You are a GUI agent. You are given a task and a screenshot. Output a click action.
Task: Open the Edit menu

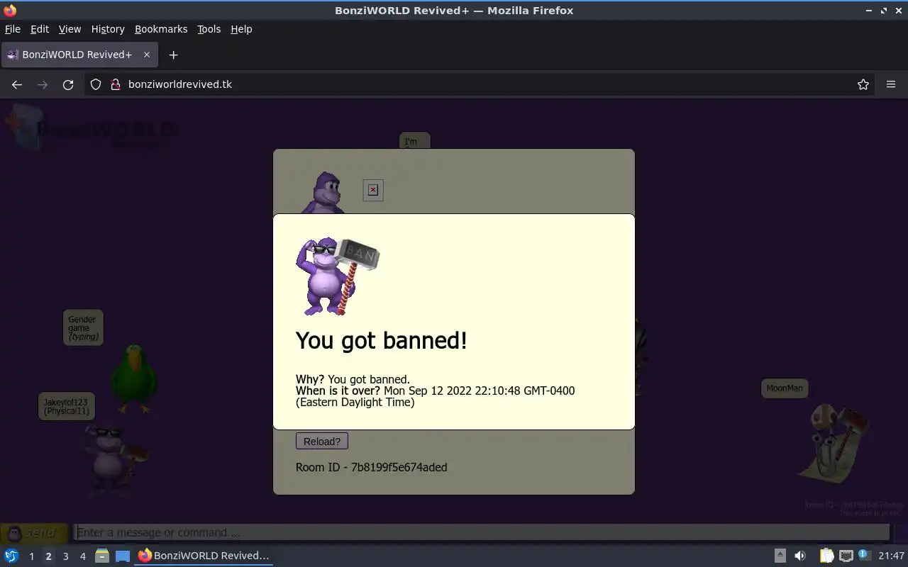(40, 29)
